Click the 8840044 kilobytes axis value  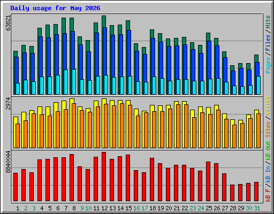pyautogui.click(x=8, y=162)
